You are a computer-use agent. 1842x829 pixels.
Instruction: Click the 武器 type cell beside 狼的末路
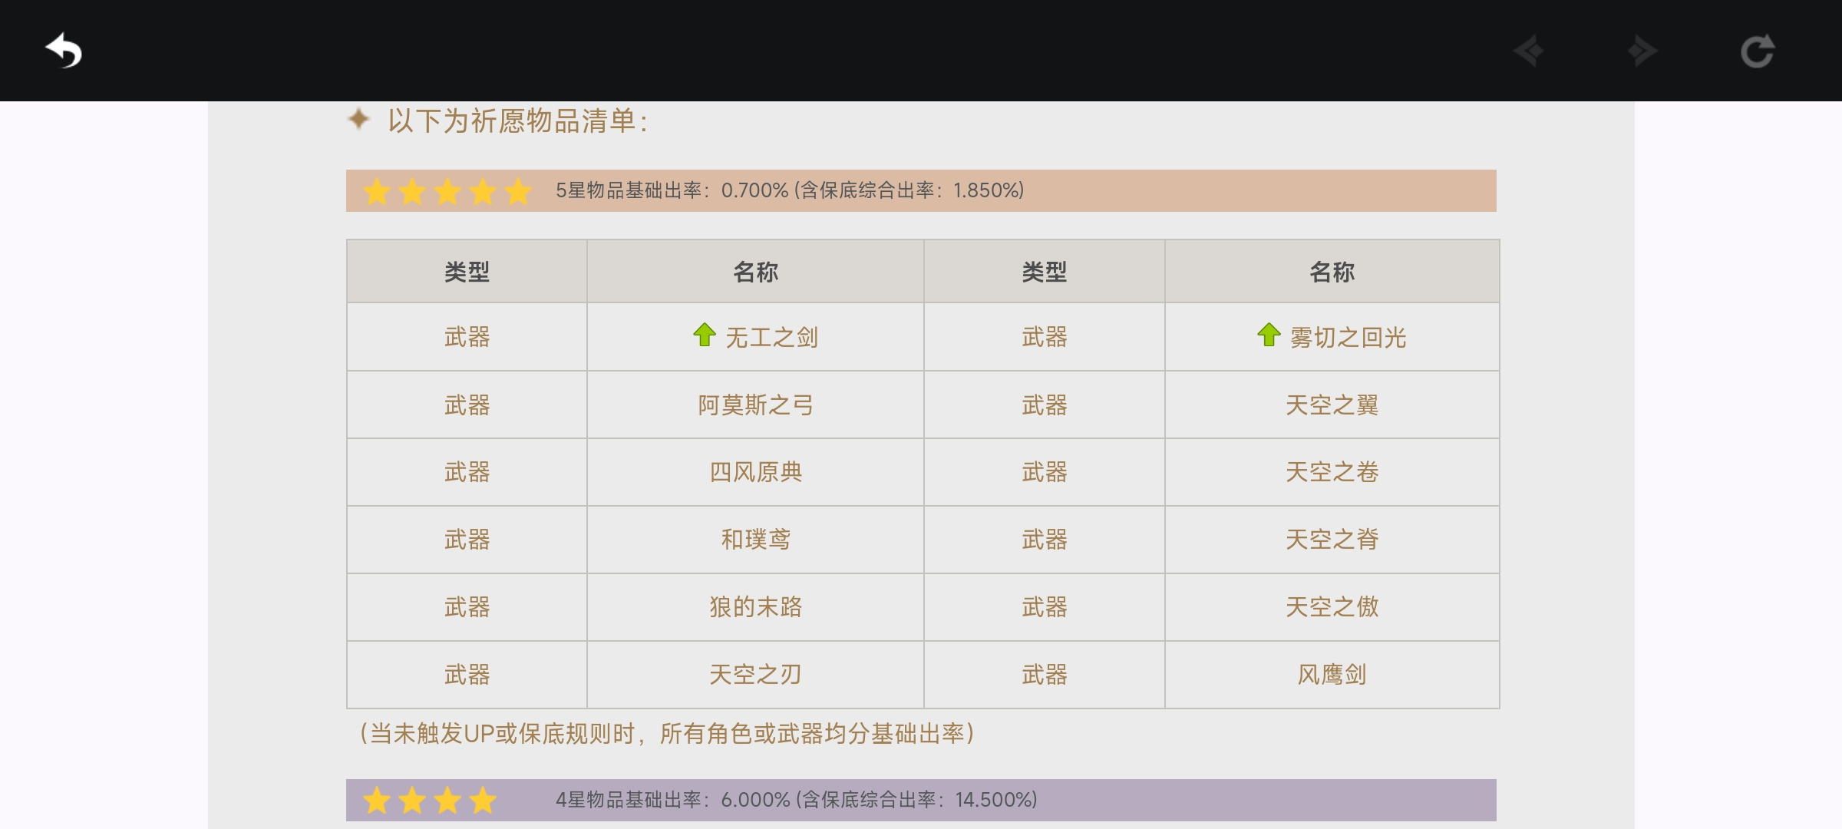(467, 607)
